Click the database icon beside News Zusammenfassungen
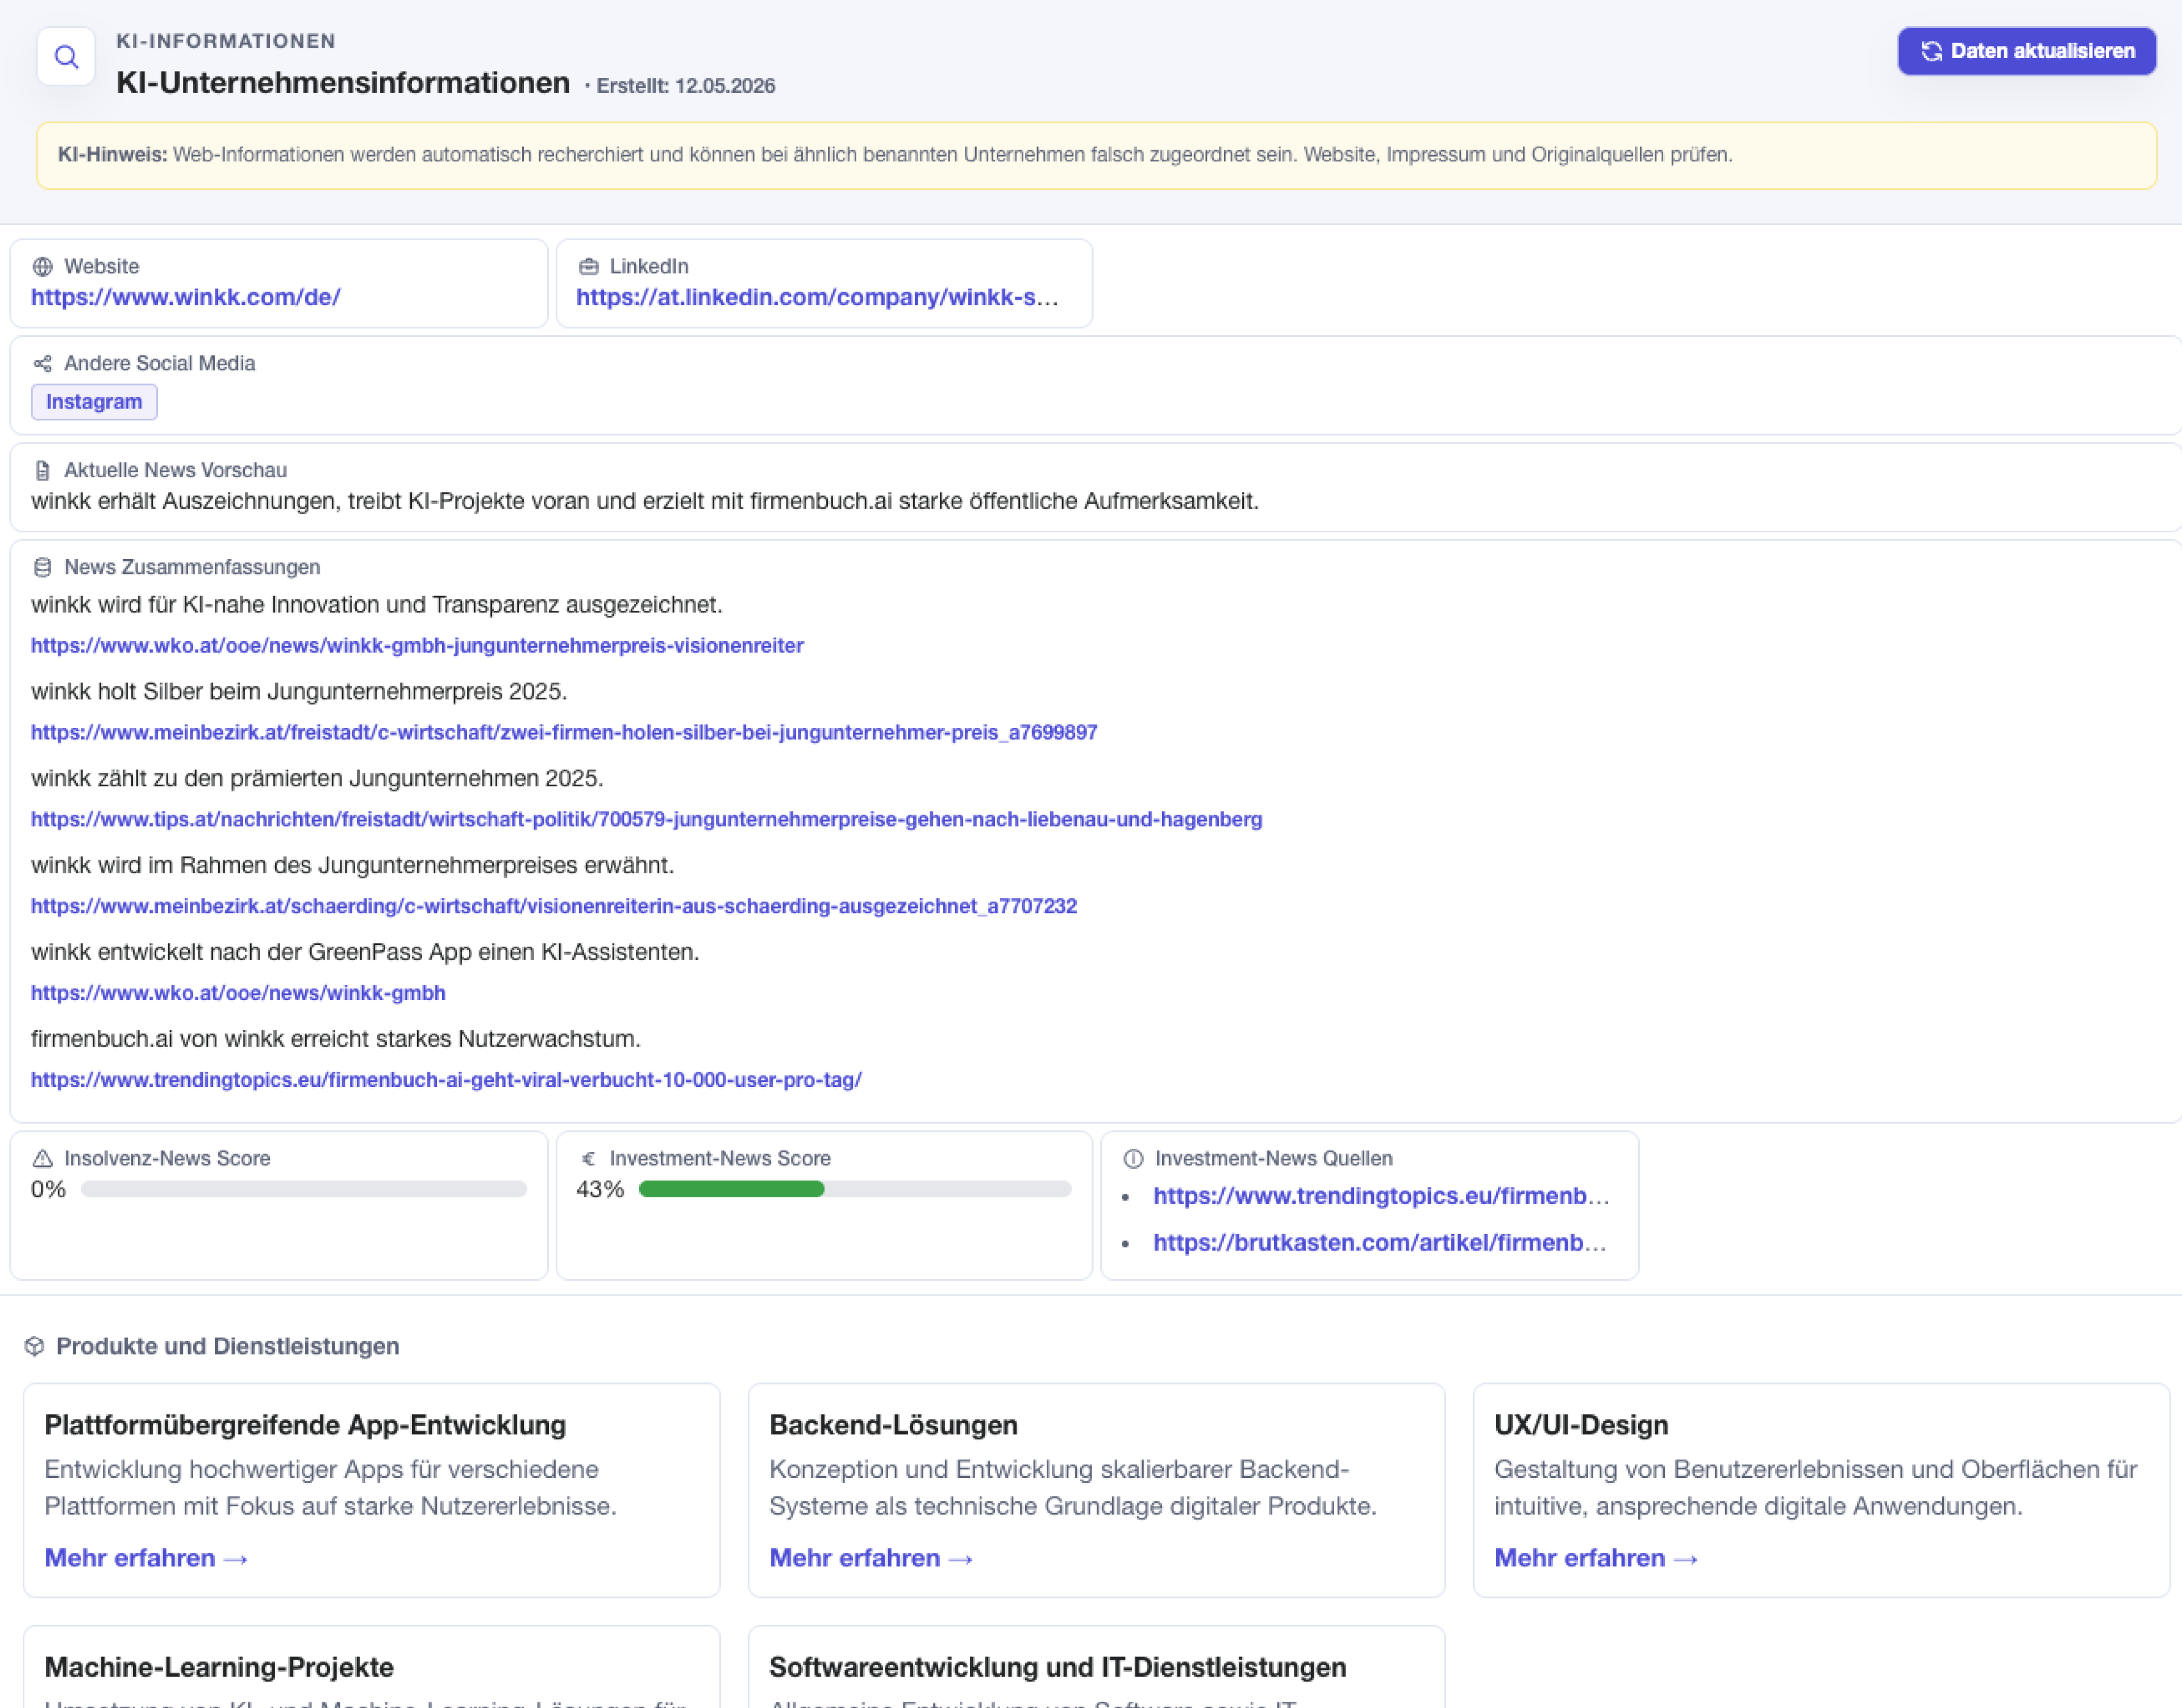The image size is (2182, 1708). 42,568
